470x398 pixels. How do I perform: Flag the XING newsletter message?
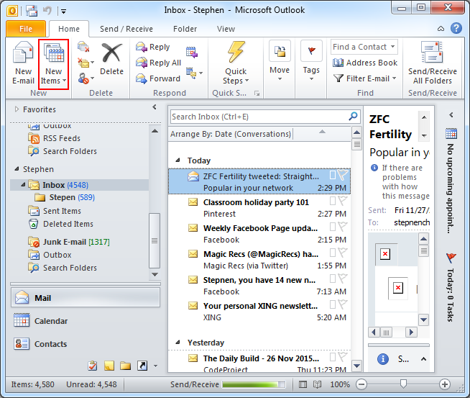click(342, 304)
